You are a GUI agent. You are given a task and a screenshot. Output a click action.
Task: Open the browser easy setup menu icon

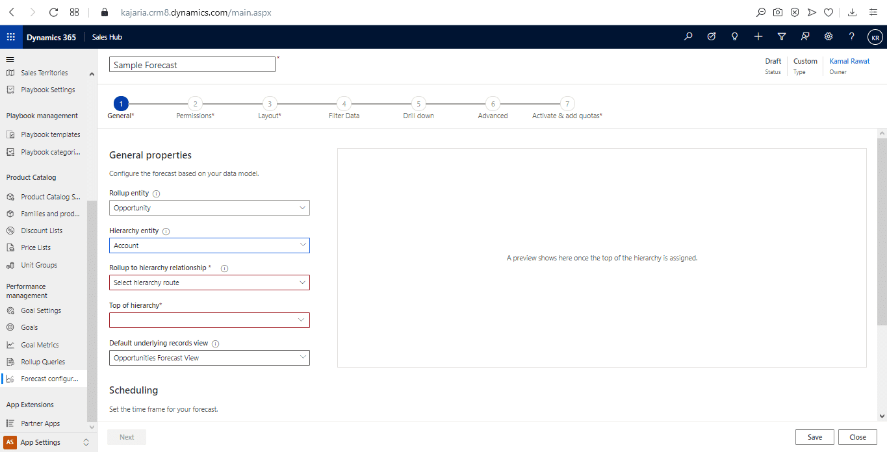(872, 12)
